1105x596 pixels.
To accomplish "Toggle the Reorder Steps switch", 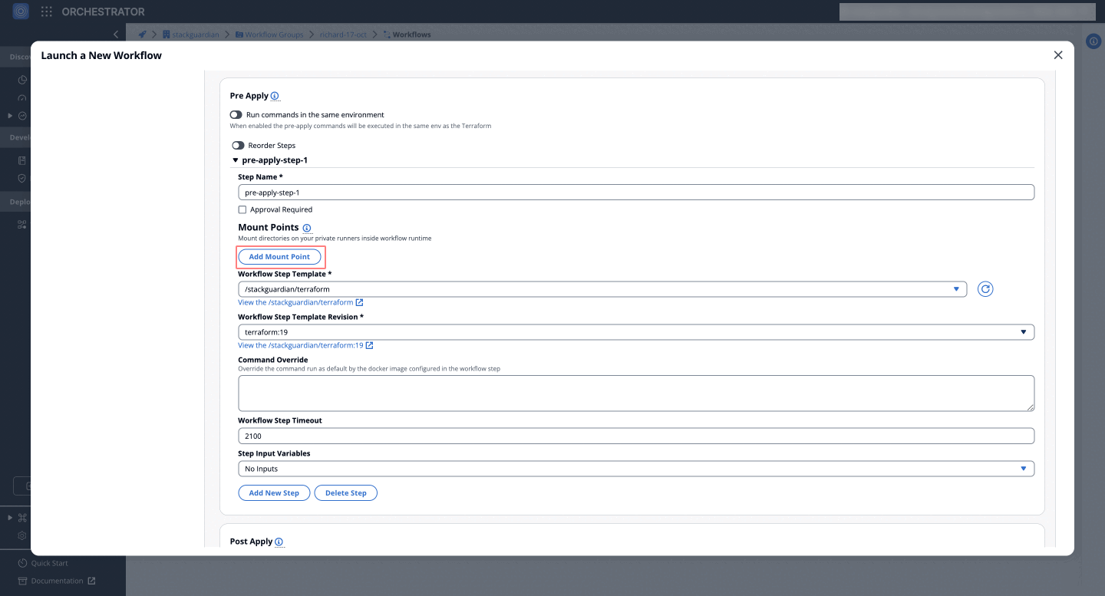I will 239,145.
